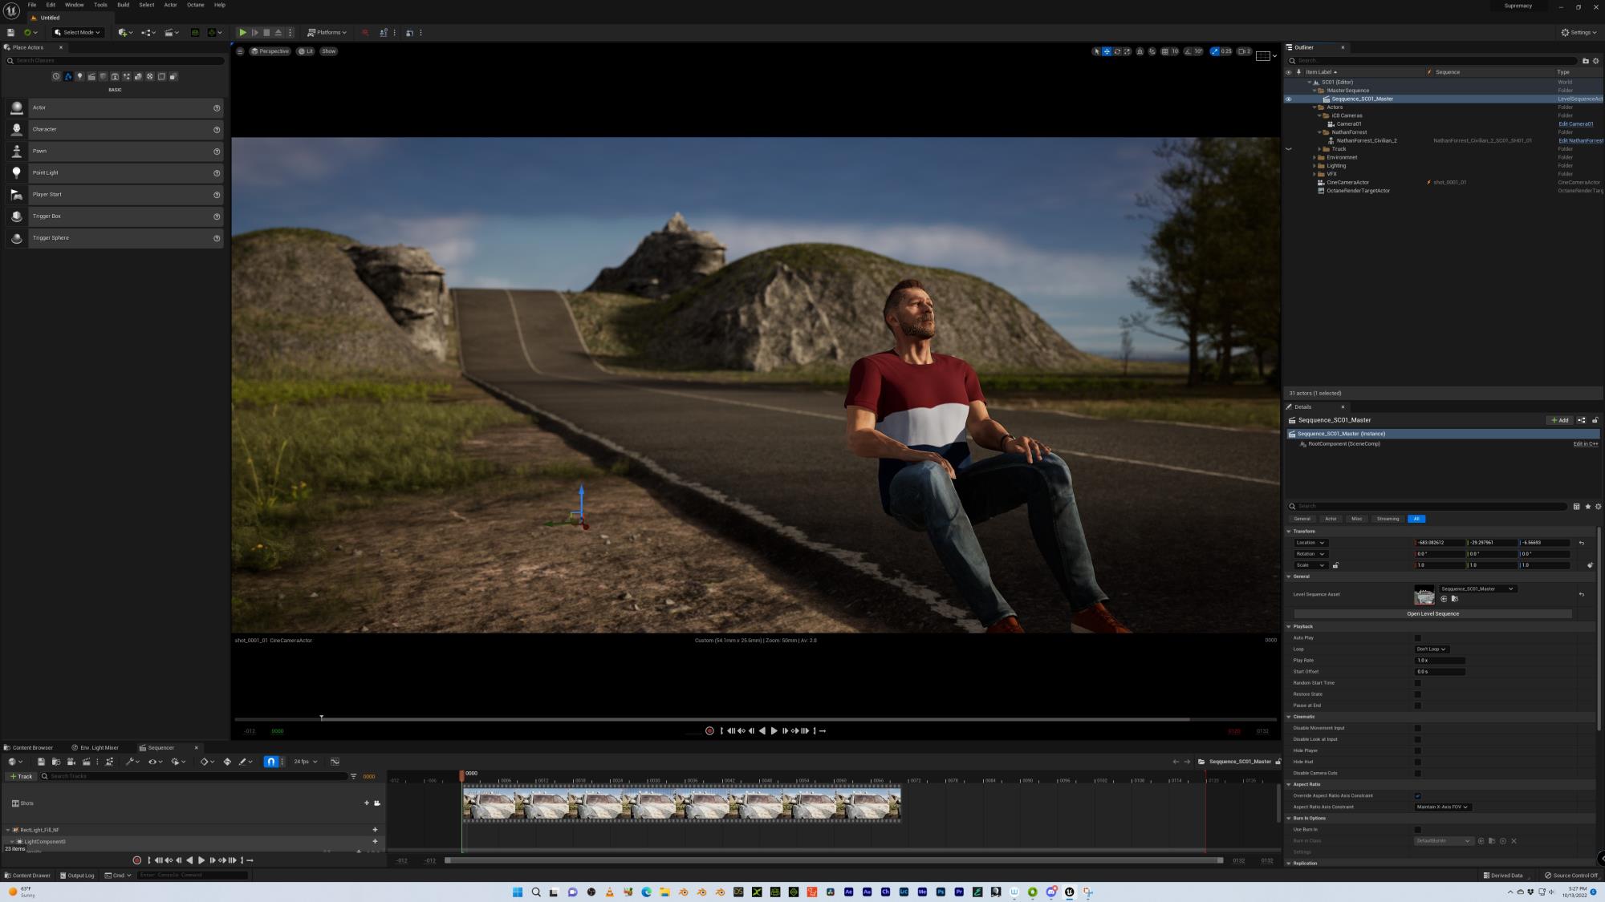This screenshot has width=1605, height=902.
Task: Collapse the Transform section in Details
Action: pyautogui.click(x=1289, y=532)
